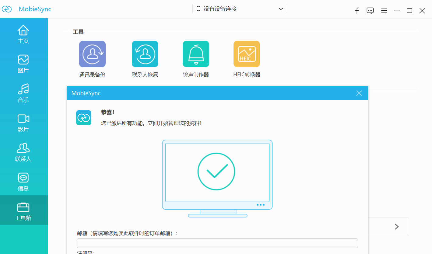Open the feedback chat icon
This screenshot has width=432, height=254.
click(x=370, y=11)
